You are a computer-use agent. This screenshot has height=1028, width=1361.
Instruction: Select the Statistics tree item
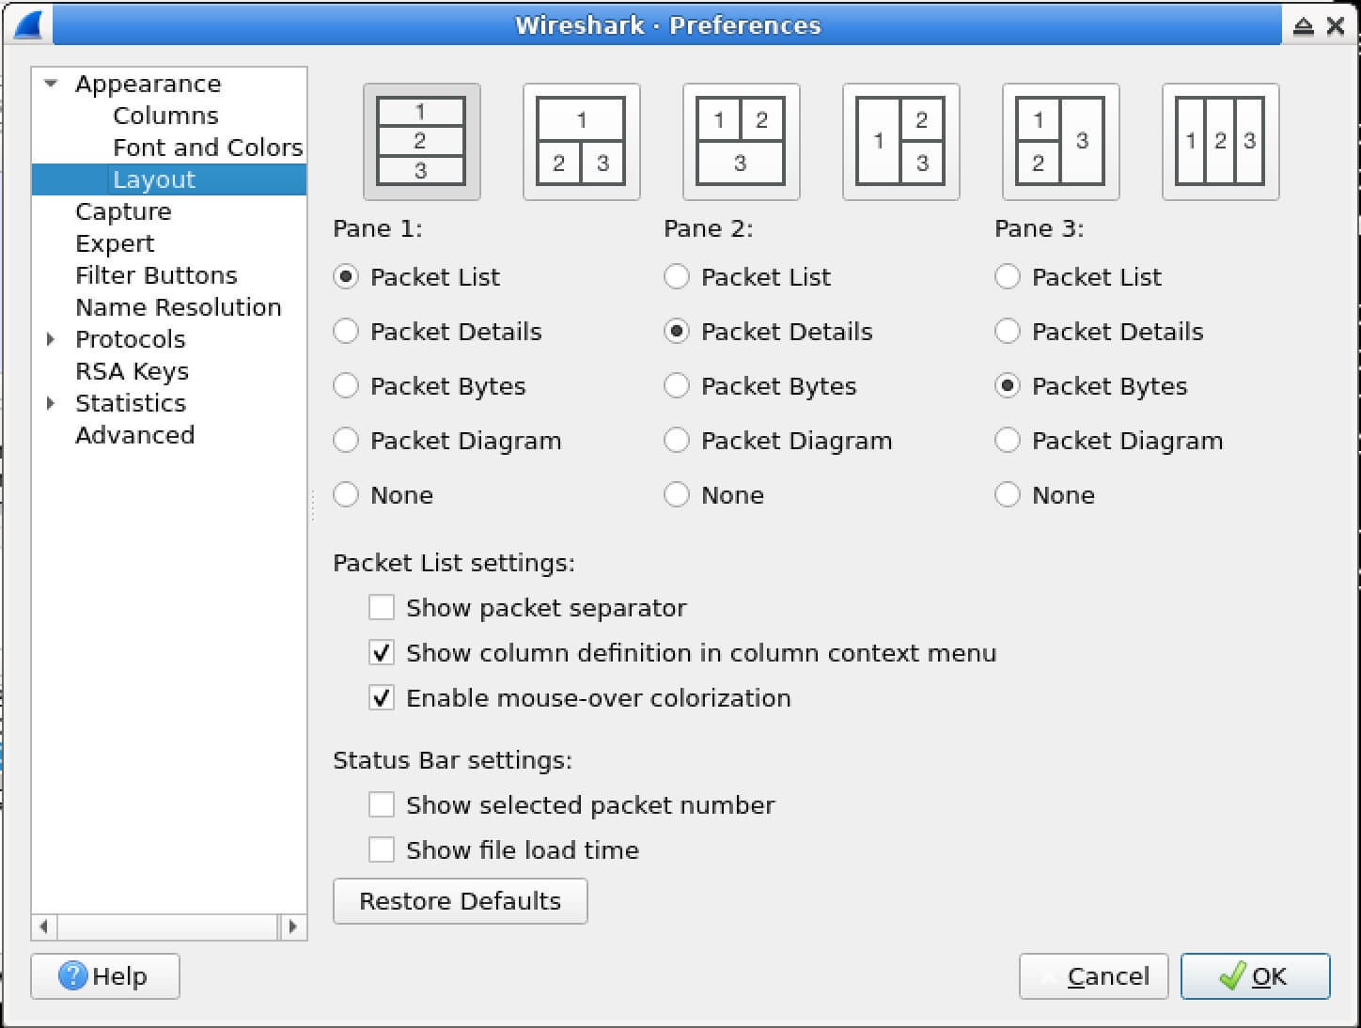(x=131, y=403)
